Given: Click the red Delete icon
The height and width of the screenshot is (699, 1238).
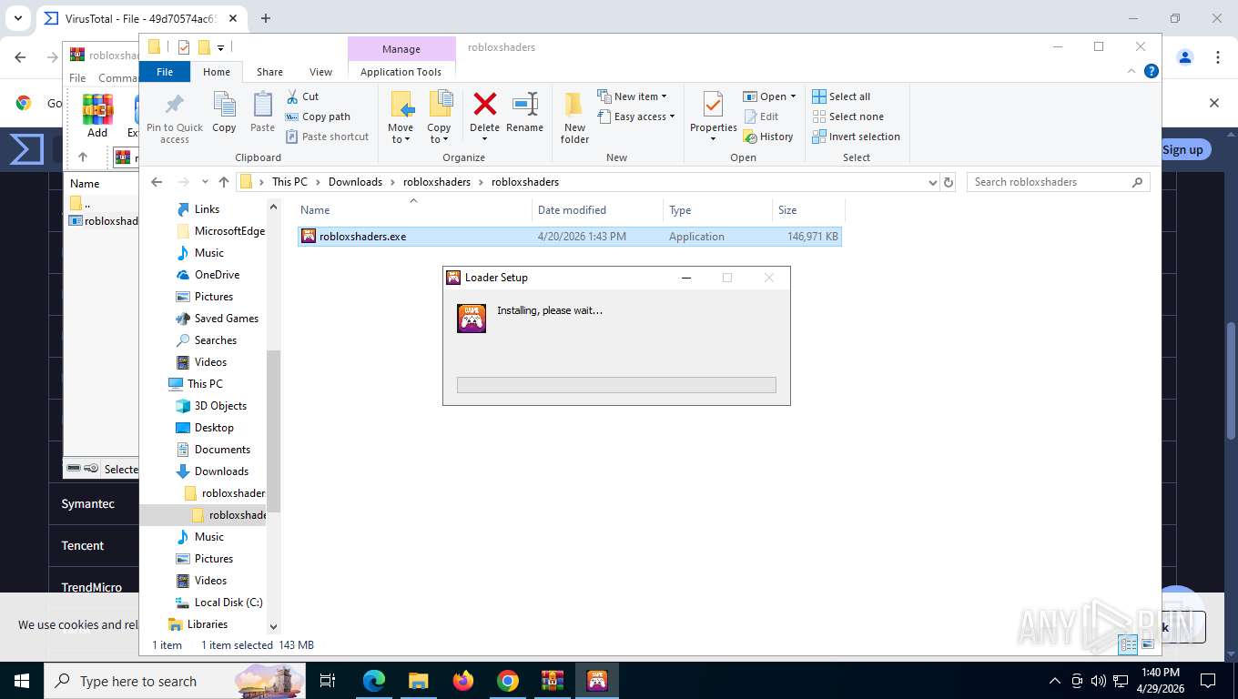Looking at the screenshot, I should click(x=484, y=104).
